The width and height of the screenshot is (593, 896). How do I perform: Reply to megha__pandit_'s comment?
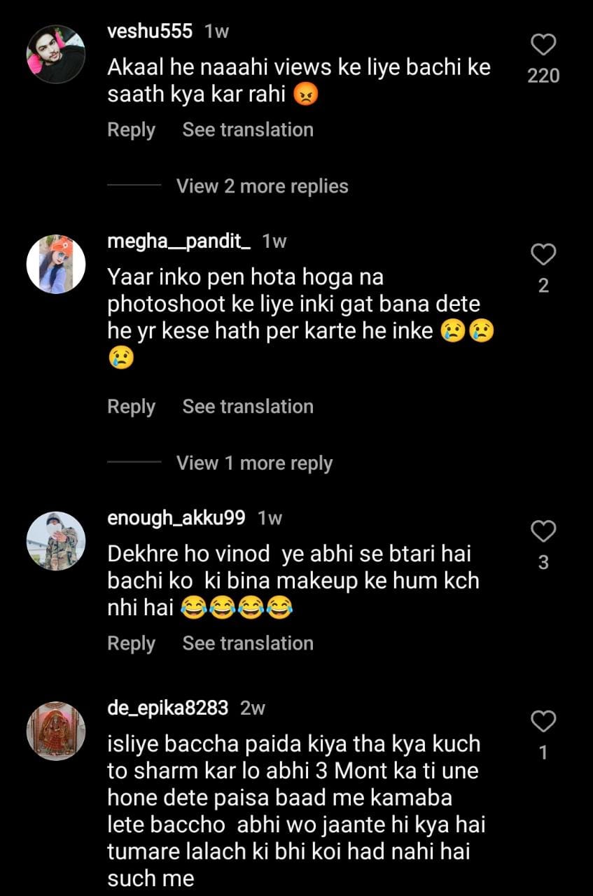(x=131, y=407)
